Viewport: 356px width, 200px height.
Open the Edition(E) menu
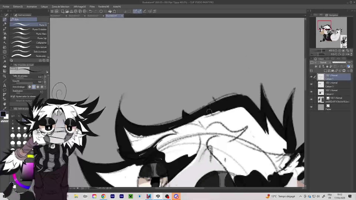tap(18, 7)
